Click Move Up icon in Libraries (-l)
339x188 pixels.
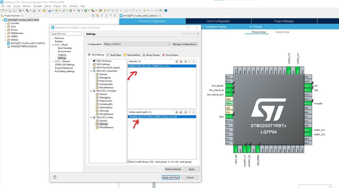190,61
